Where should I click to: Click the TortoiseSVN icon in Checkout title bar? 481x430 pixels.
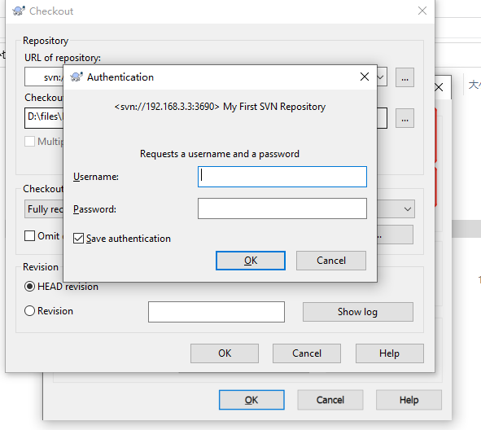click(19, 11)
